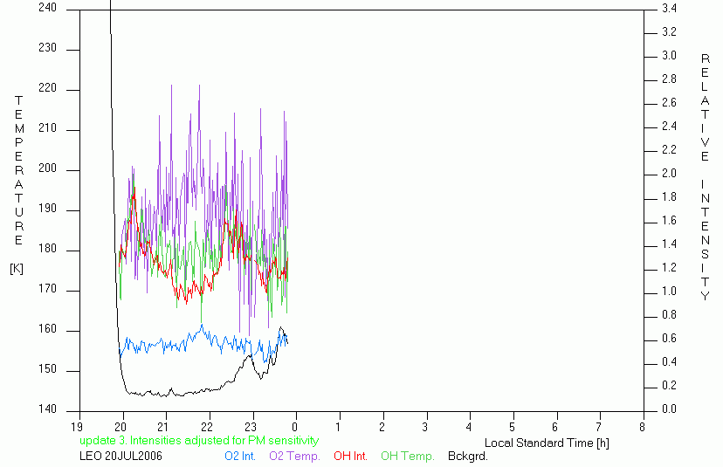Click the hour 23 time axis label
Screen dimensions: 723x467
click(251, 427)
